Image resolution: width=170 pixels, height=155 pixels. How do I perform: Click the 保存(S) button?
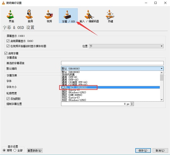tap(143, 150)
